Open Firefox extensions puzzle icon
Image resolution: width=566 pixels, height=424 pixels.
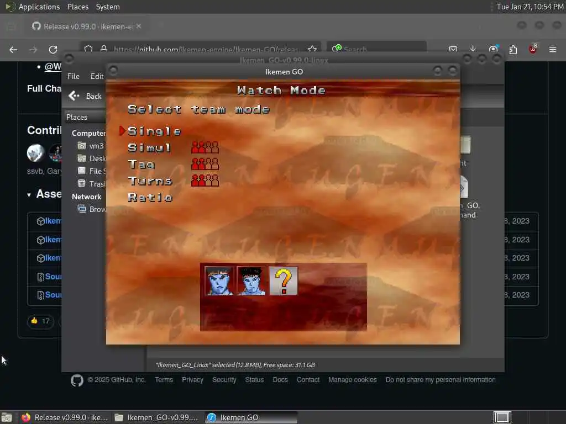513,49
